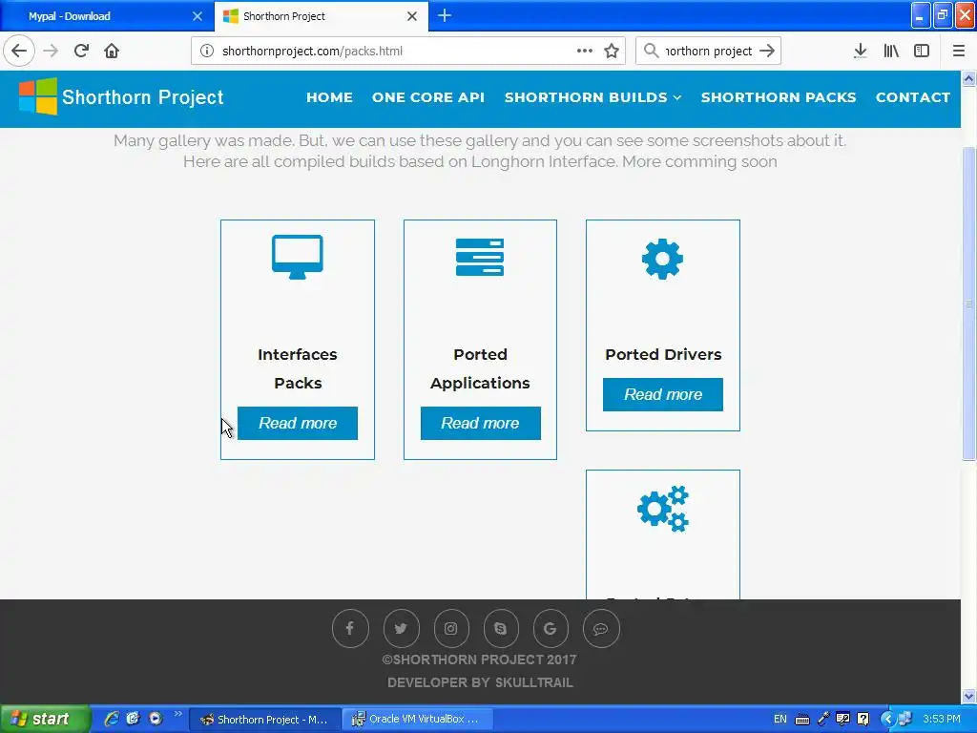Launch Internet Explorer from quick launch
Screen dimensions: 977x733
(111, 719)
